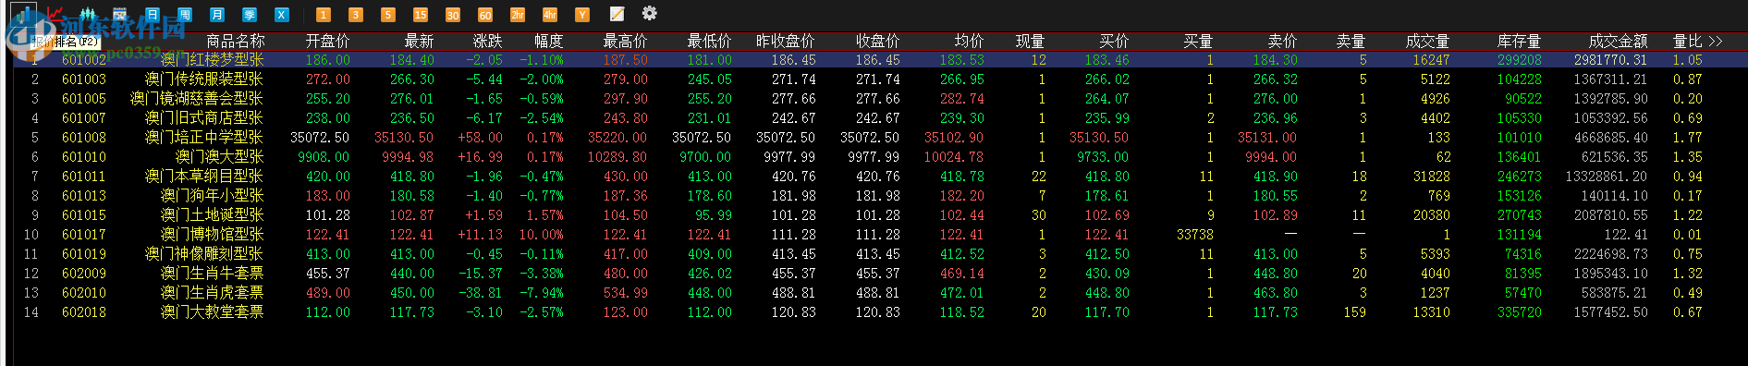Select the 澳门澳大型张 row
The width and height of the screenshot is (1748, 366).
click(x=881, y=157)
